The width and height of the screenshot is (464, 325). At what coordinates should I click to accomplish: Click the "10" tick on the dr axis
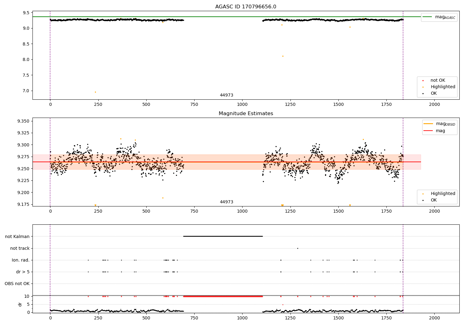pyautogui.click(x=27, y=297)
